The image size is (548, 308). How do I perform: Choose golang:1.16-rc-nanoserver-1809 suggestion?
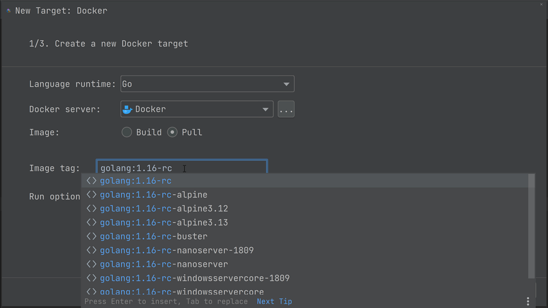[x=305, y=250]
